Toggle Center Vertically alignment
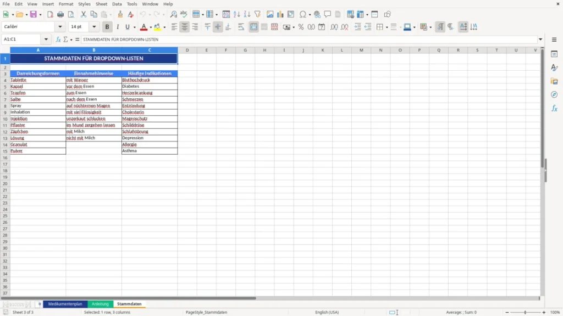 [x=218, y=27]
